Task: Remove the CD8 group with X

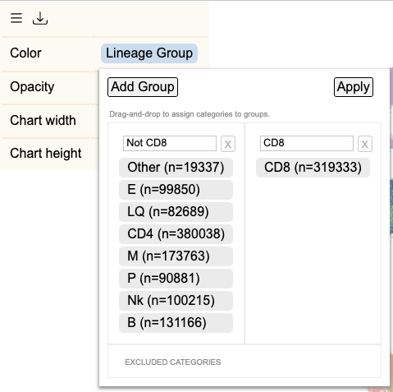Action: 365,144
